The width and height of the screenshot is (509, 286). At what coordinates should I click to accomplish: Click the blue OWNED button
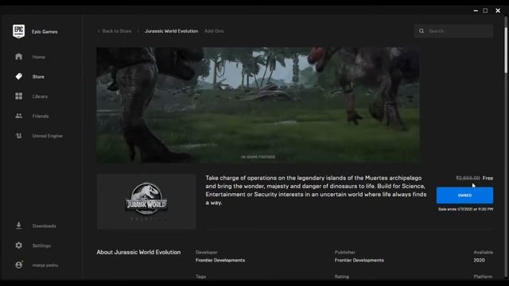pyautogui.click(x=464, y=195)
